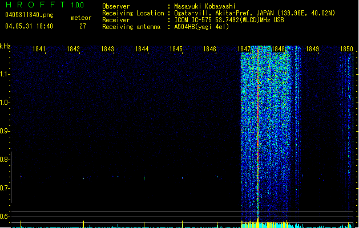Click the "Receiving Location" label

[x=133, y=13]
